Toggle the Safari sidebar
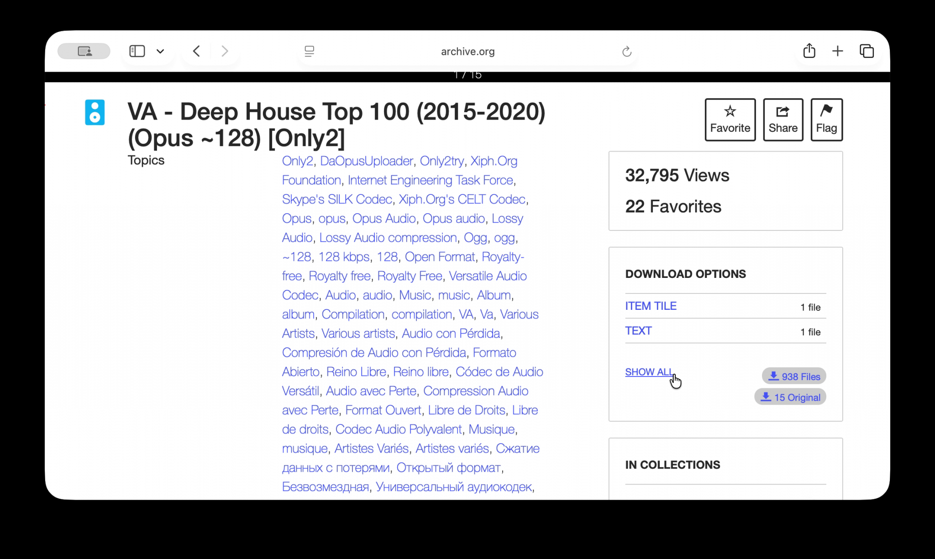 pos(137,51)
